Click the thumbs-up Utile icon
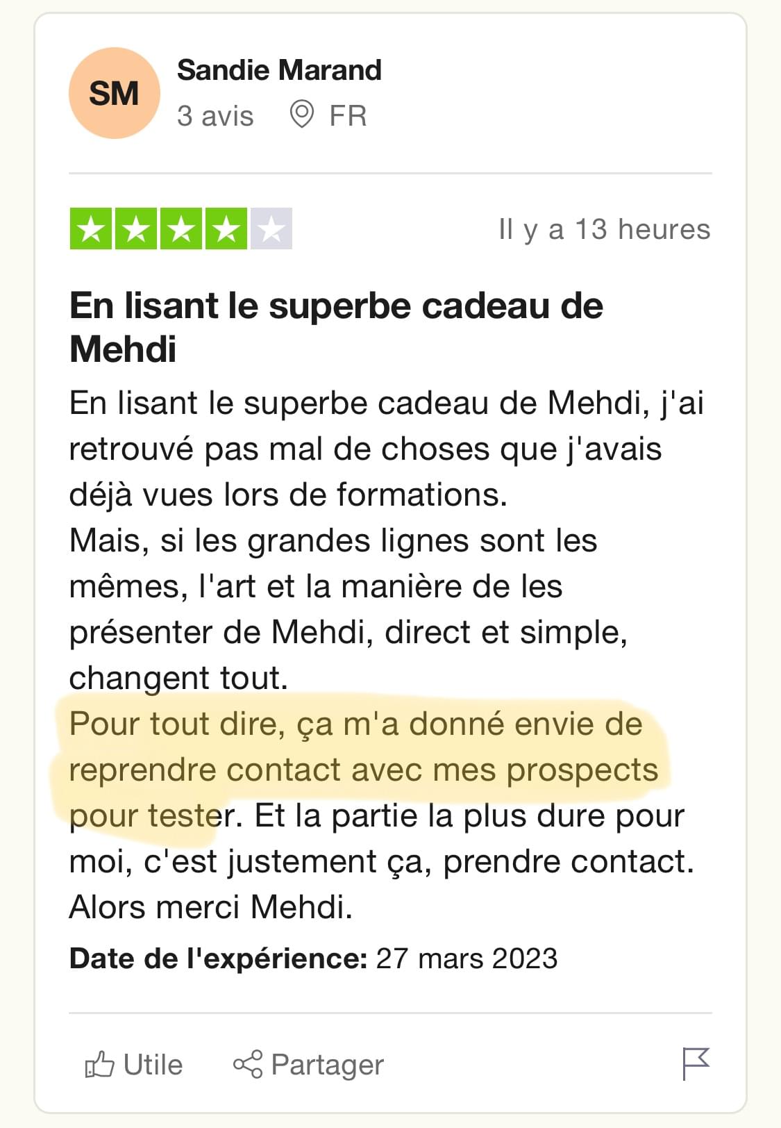This screenshot has height=1128, width=781. pyautogui.click(x=99, y=1064)
